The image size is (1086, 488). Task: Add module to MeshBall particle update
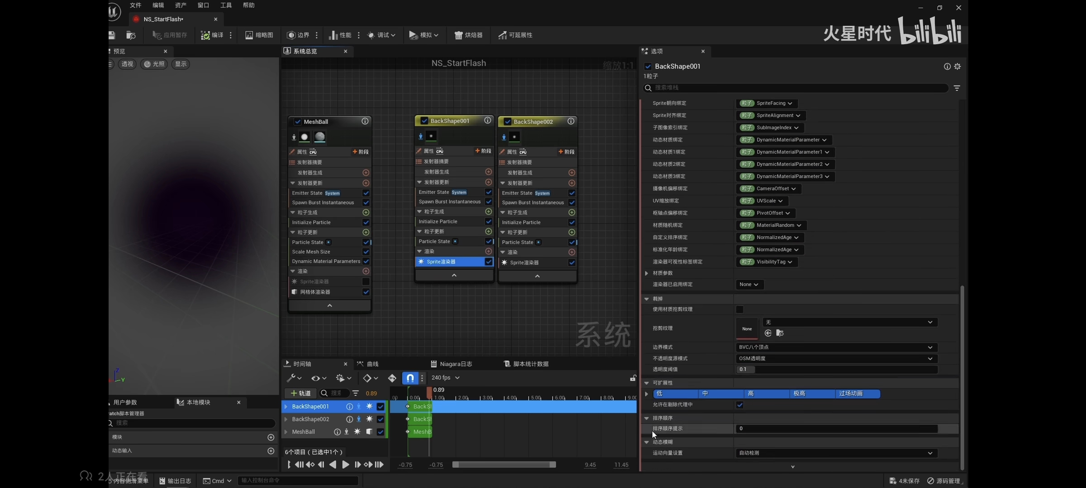click(x=366, y=232)
